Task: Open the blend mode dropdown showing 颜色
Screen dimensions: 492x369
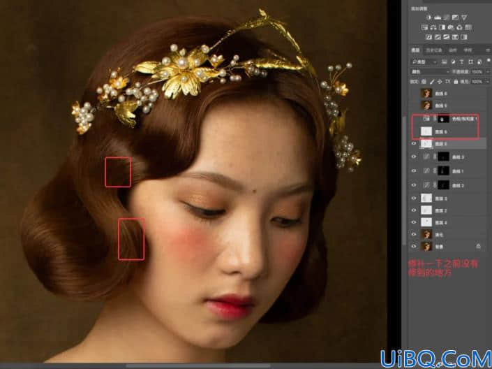Action: point(430,72)
